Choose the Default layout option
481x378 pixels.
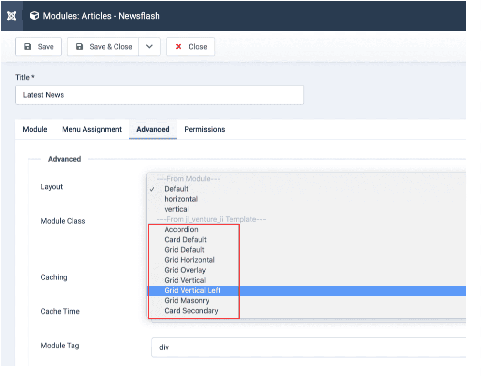177,189
